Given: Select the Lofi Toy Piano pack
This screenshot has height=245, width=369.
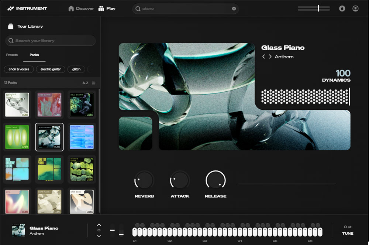Looking at the screenshot, I should click(x=49, y=169).
